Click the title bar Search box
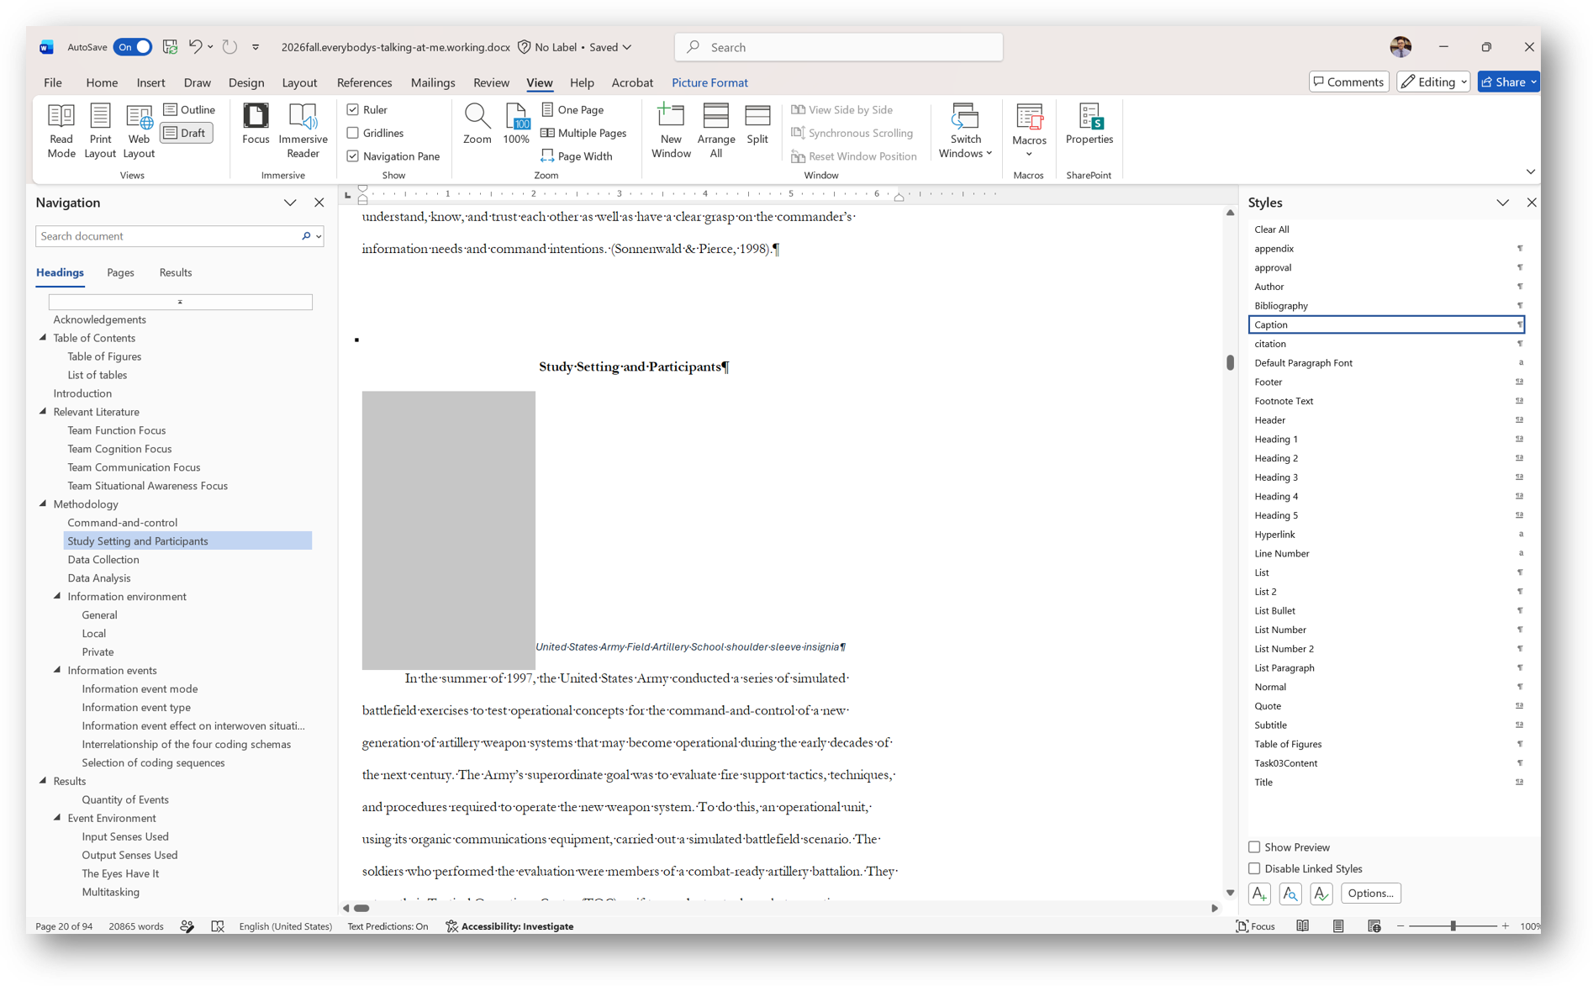The width and height of the screenshot is (1593, 986). coord(838,47)
